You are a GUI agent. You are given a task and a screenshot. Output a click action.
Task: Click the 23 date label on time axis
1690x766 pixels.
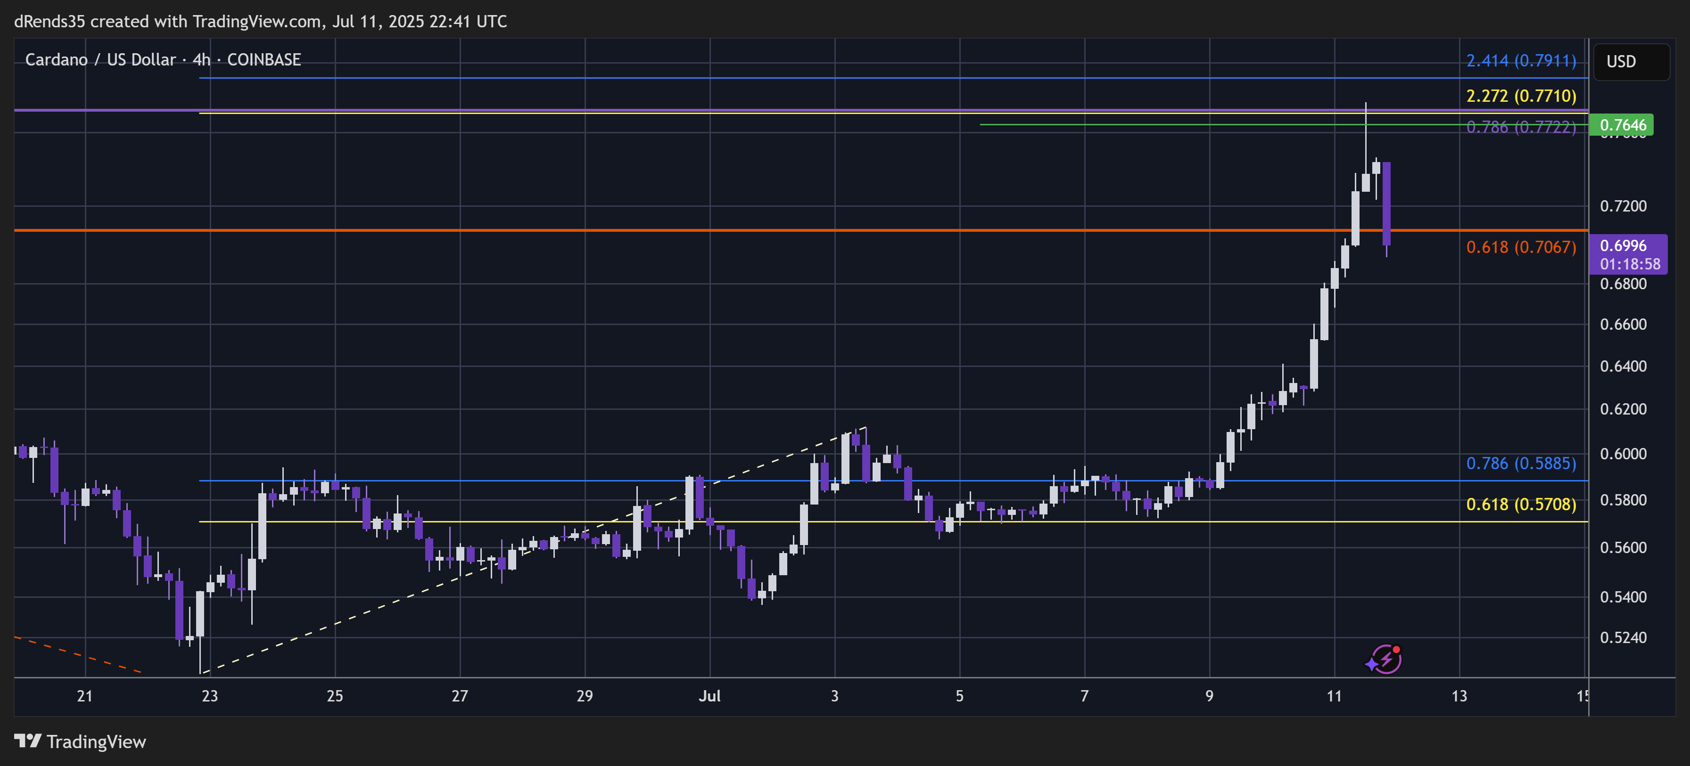[210, 696]
